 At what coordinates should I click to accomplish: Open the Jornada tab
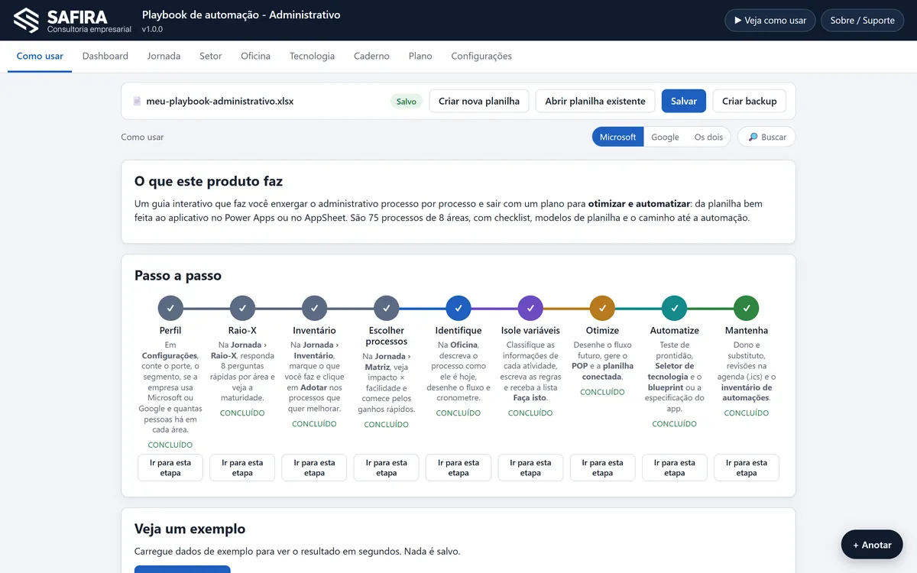pyautogui.click(x=164, y=56)
